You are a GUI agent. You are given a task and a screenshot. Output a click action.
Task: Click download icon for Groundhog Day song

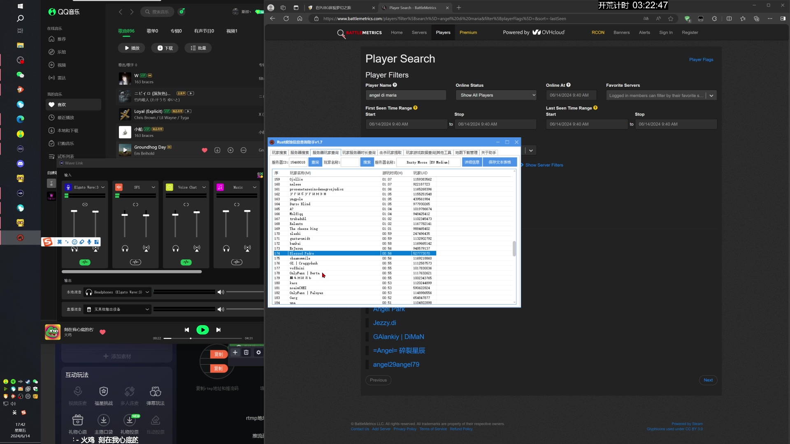[217, 150]
